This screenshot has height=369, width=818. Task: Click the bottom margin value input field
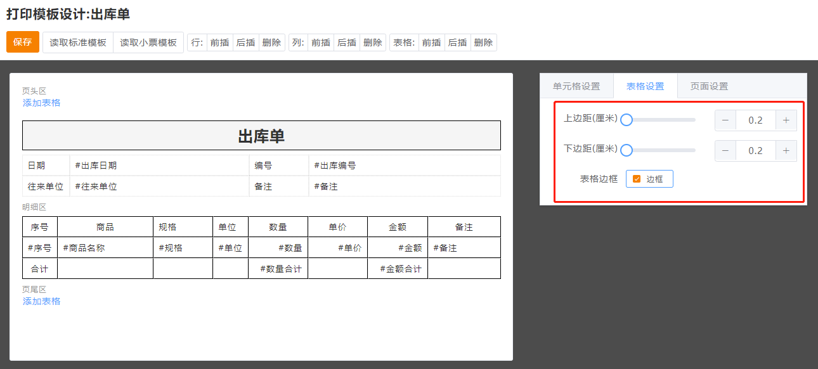755,151
